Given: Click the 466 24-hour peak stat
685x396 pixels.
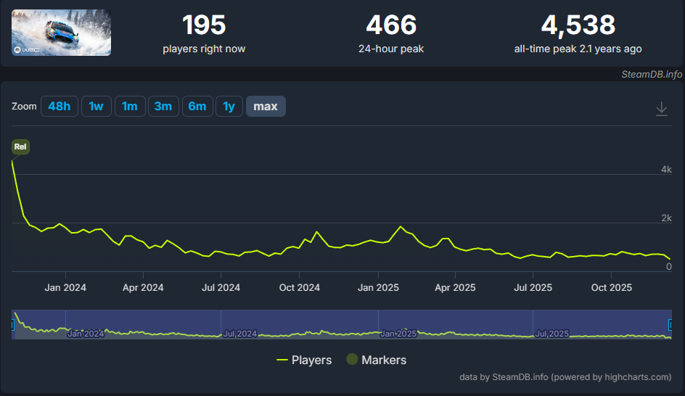Looking at the screenshot, I should coord(391,26).
